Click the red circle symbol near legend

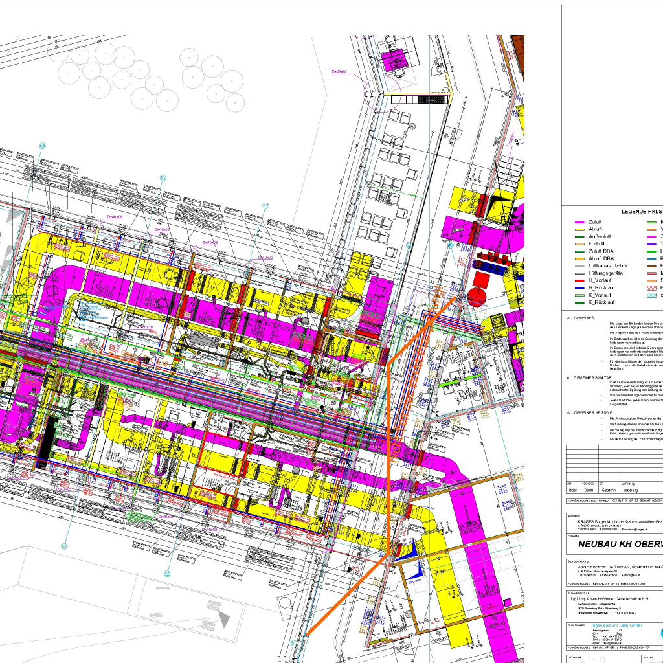(x=476, y=297)
